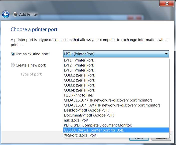176x145 pixels.
Task: Choose XPSPort: (Local Port) entry
Action: (81, 135)
